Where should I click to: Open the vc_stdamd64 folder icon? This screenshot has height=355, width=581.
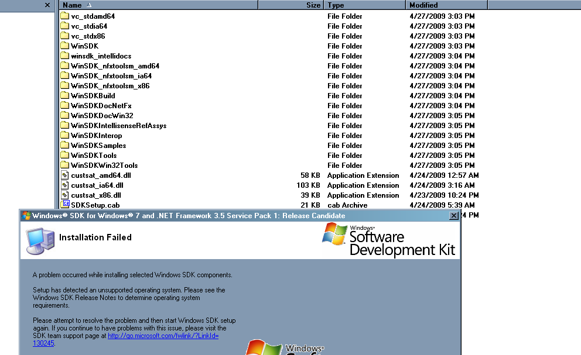(65, 16)
